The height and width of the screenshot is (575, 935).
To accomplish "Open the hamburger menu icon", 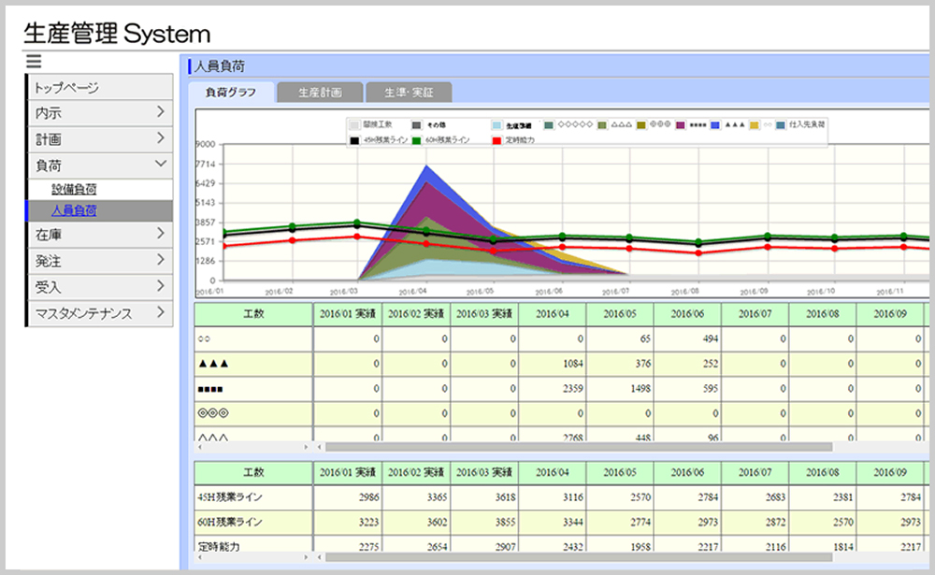I will pyautogui.click(x=35, y=62).
